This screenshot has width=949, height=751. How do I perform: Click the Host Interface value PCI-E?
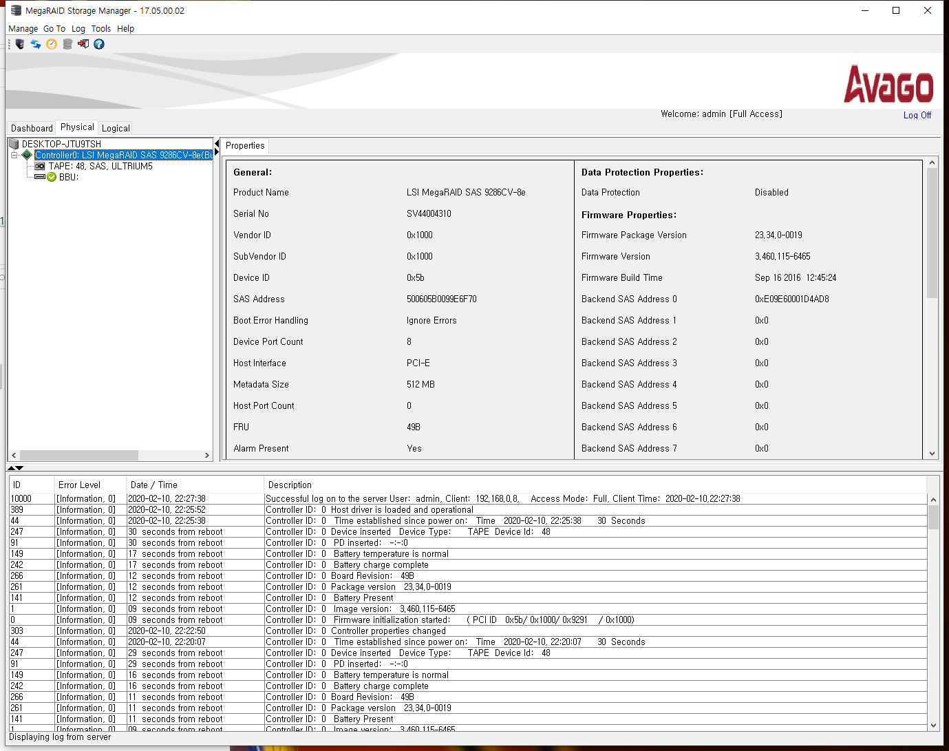pos(418,363)
